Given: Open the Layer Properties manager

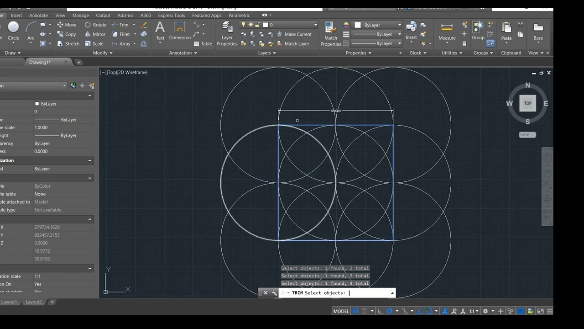Looking at the screenshot, I should [227, 34].
